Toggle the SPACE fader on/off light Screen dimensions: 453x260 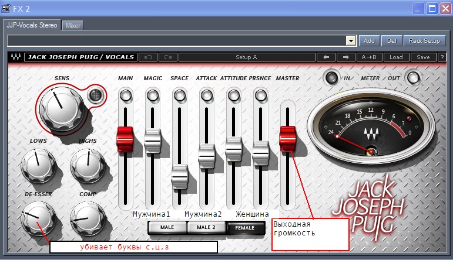click(x=179, y=95)
